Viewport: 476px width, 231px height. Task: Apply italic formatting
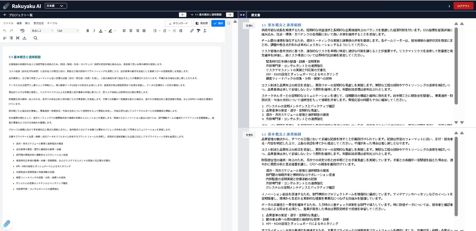(x=94, y=31)
